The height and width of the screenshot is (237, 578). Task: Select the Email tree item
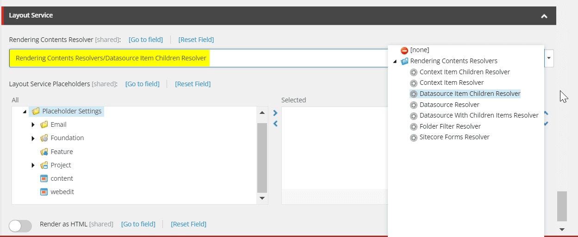58,124
